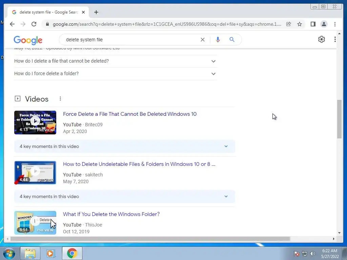Play the ThioJoe video thumbnail
This screenshot has height=260, width=347.
(x=35, y=223)
